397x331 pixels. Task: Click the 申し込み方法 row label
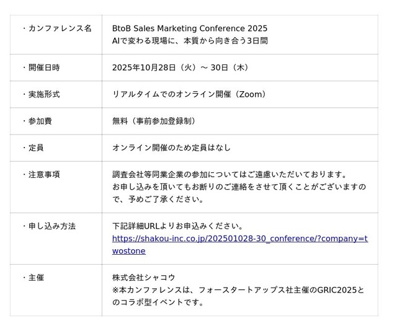pos(51,226)
